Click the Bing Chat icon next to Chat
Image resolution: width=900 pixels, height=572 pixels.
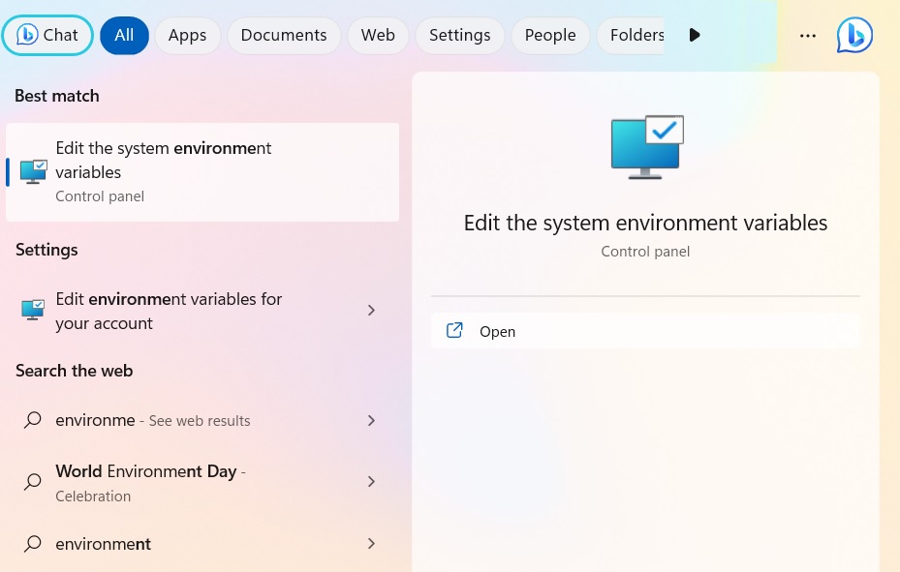(x=27, y=35)
